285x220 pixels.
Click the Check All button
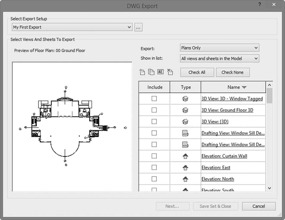[197, 72]
